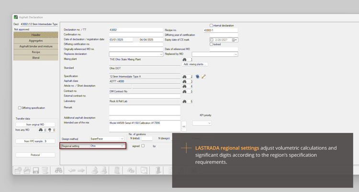Click the New declaration toolbar icon
Screen dimensions: 359x192
point(18,171)
